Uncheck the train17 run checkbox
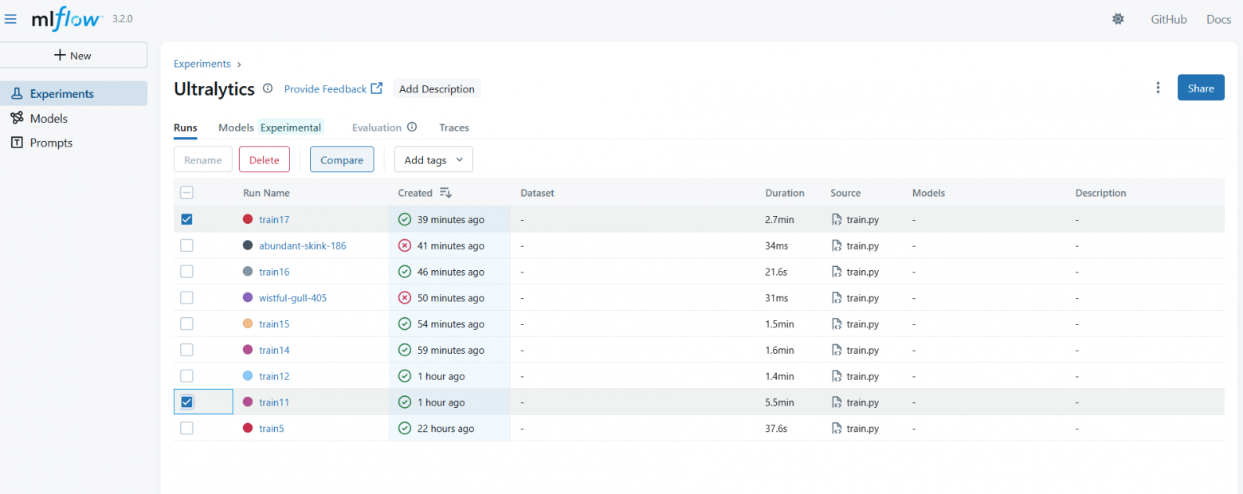1243x494 pixels. click(186, 219)
